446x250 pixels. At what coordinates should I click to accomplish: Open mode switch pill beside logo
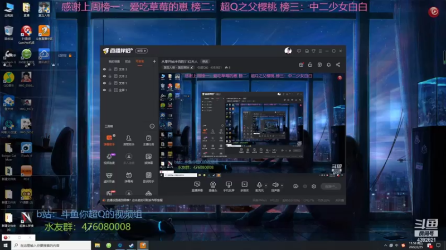[x=142, y=51]
